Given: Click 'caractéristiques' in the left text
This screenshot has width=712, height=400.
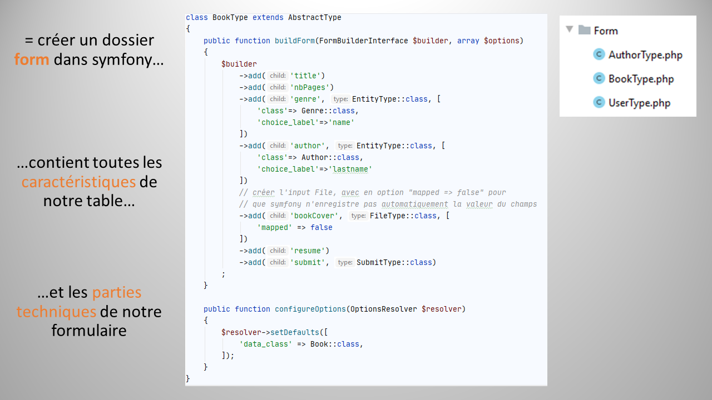Looking at the screenshot, I should (78, 182).
